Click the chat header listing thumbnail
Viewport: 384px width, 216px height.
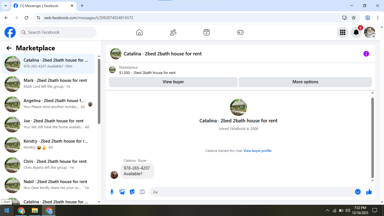(x=116, y=54)
